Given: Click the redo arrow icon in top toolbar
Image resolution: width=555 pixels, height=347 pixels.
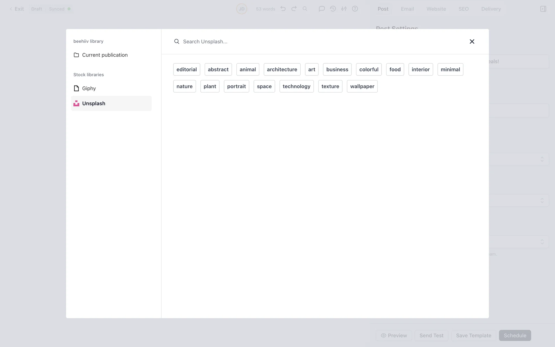Looking at the screenshot, I should pos(294,9).
